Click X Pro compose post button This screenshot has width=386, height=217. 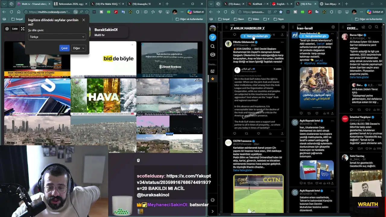[213, 37]
